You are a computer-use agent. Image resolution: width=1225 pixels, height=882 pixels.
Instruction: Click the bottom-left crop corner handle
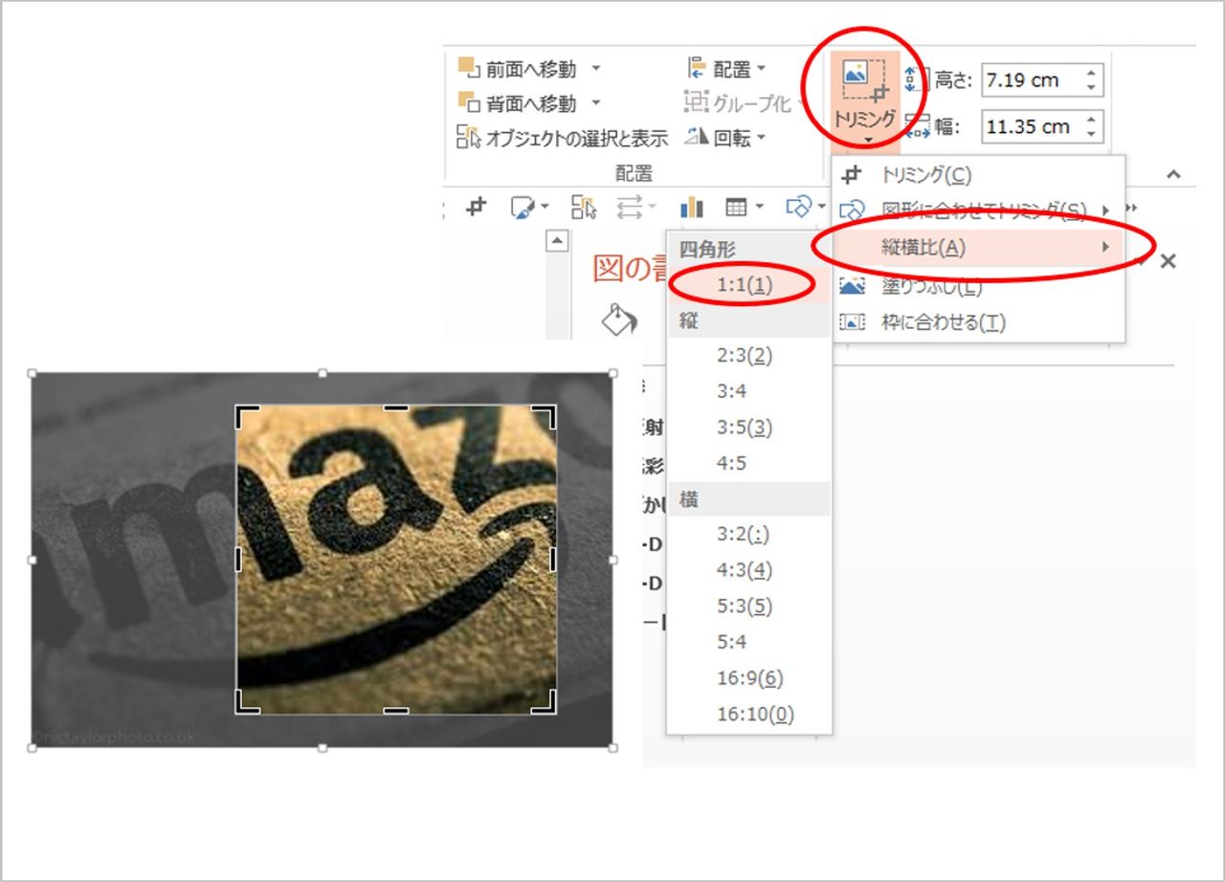[246, 702]
